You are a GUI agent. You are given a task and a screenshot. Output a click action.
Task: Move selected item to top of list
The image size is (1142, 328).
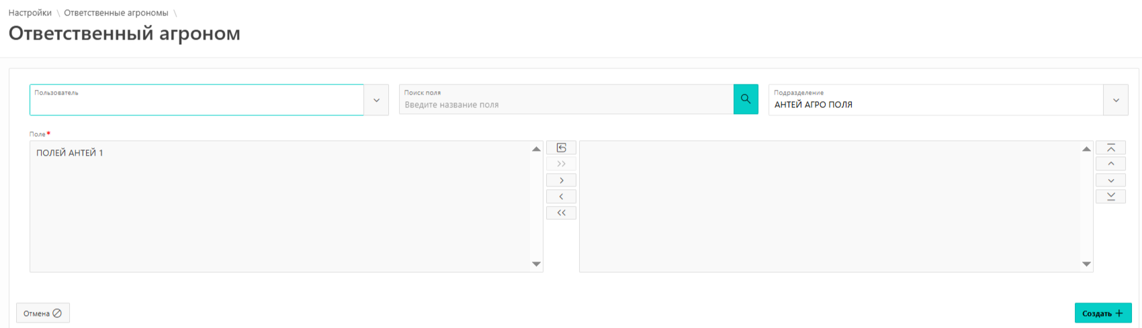(1110, 148)
